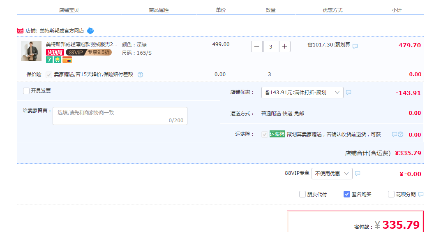Open the down jacket product thumbnail
This screenshot has height=232, width=434.
pyautogui.click(x=31, y=51)
